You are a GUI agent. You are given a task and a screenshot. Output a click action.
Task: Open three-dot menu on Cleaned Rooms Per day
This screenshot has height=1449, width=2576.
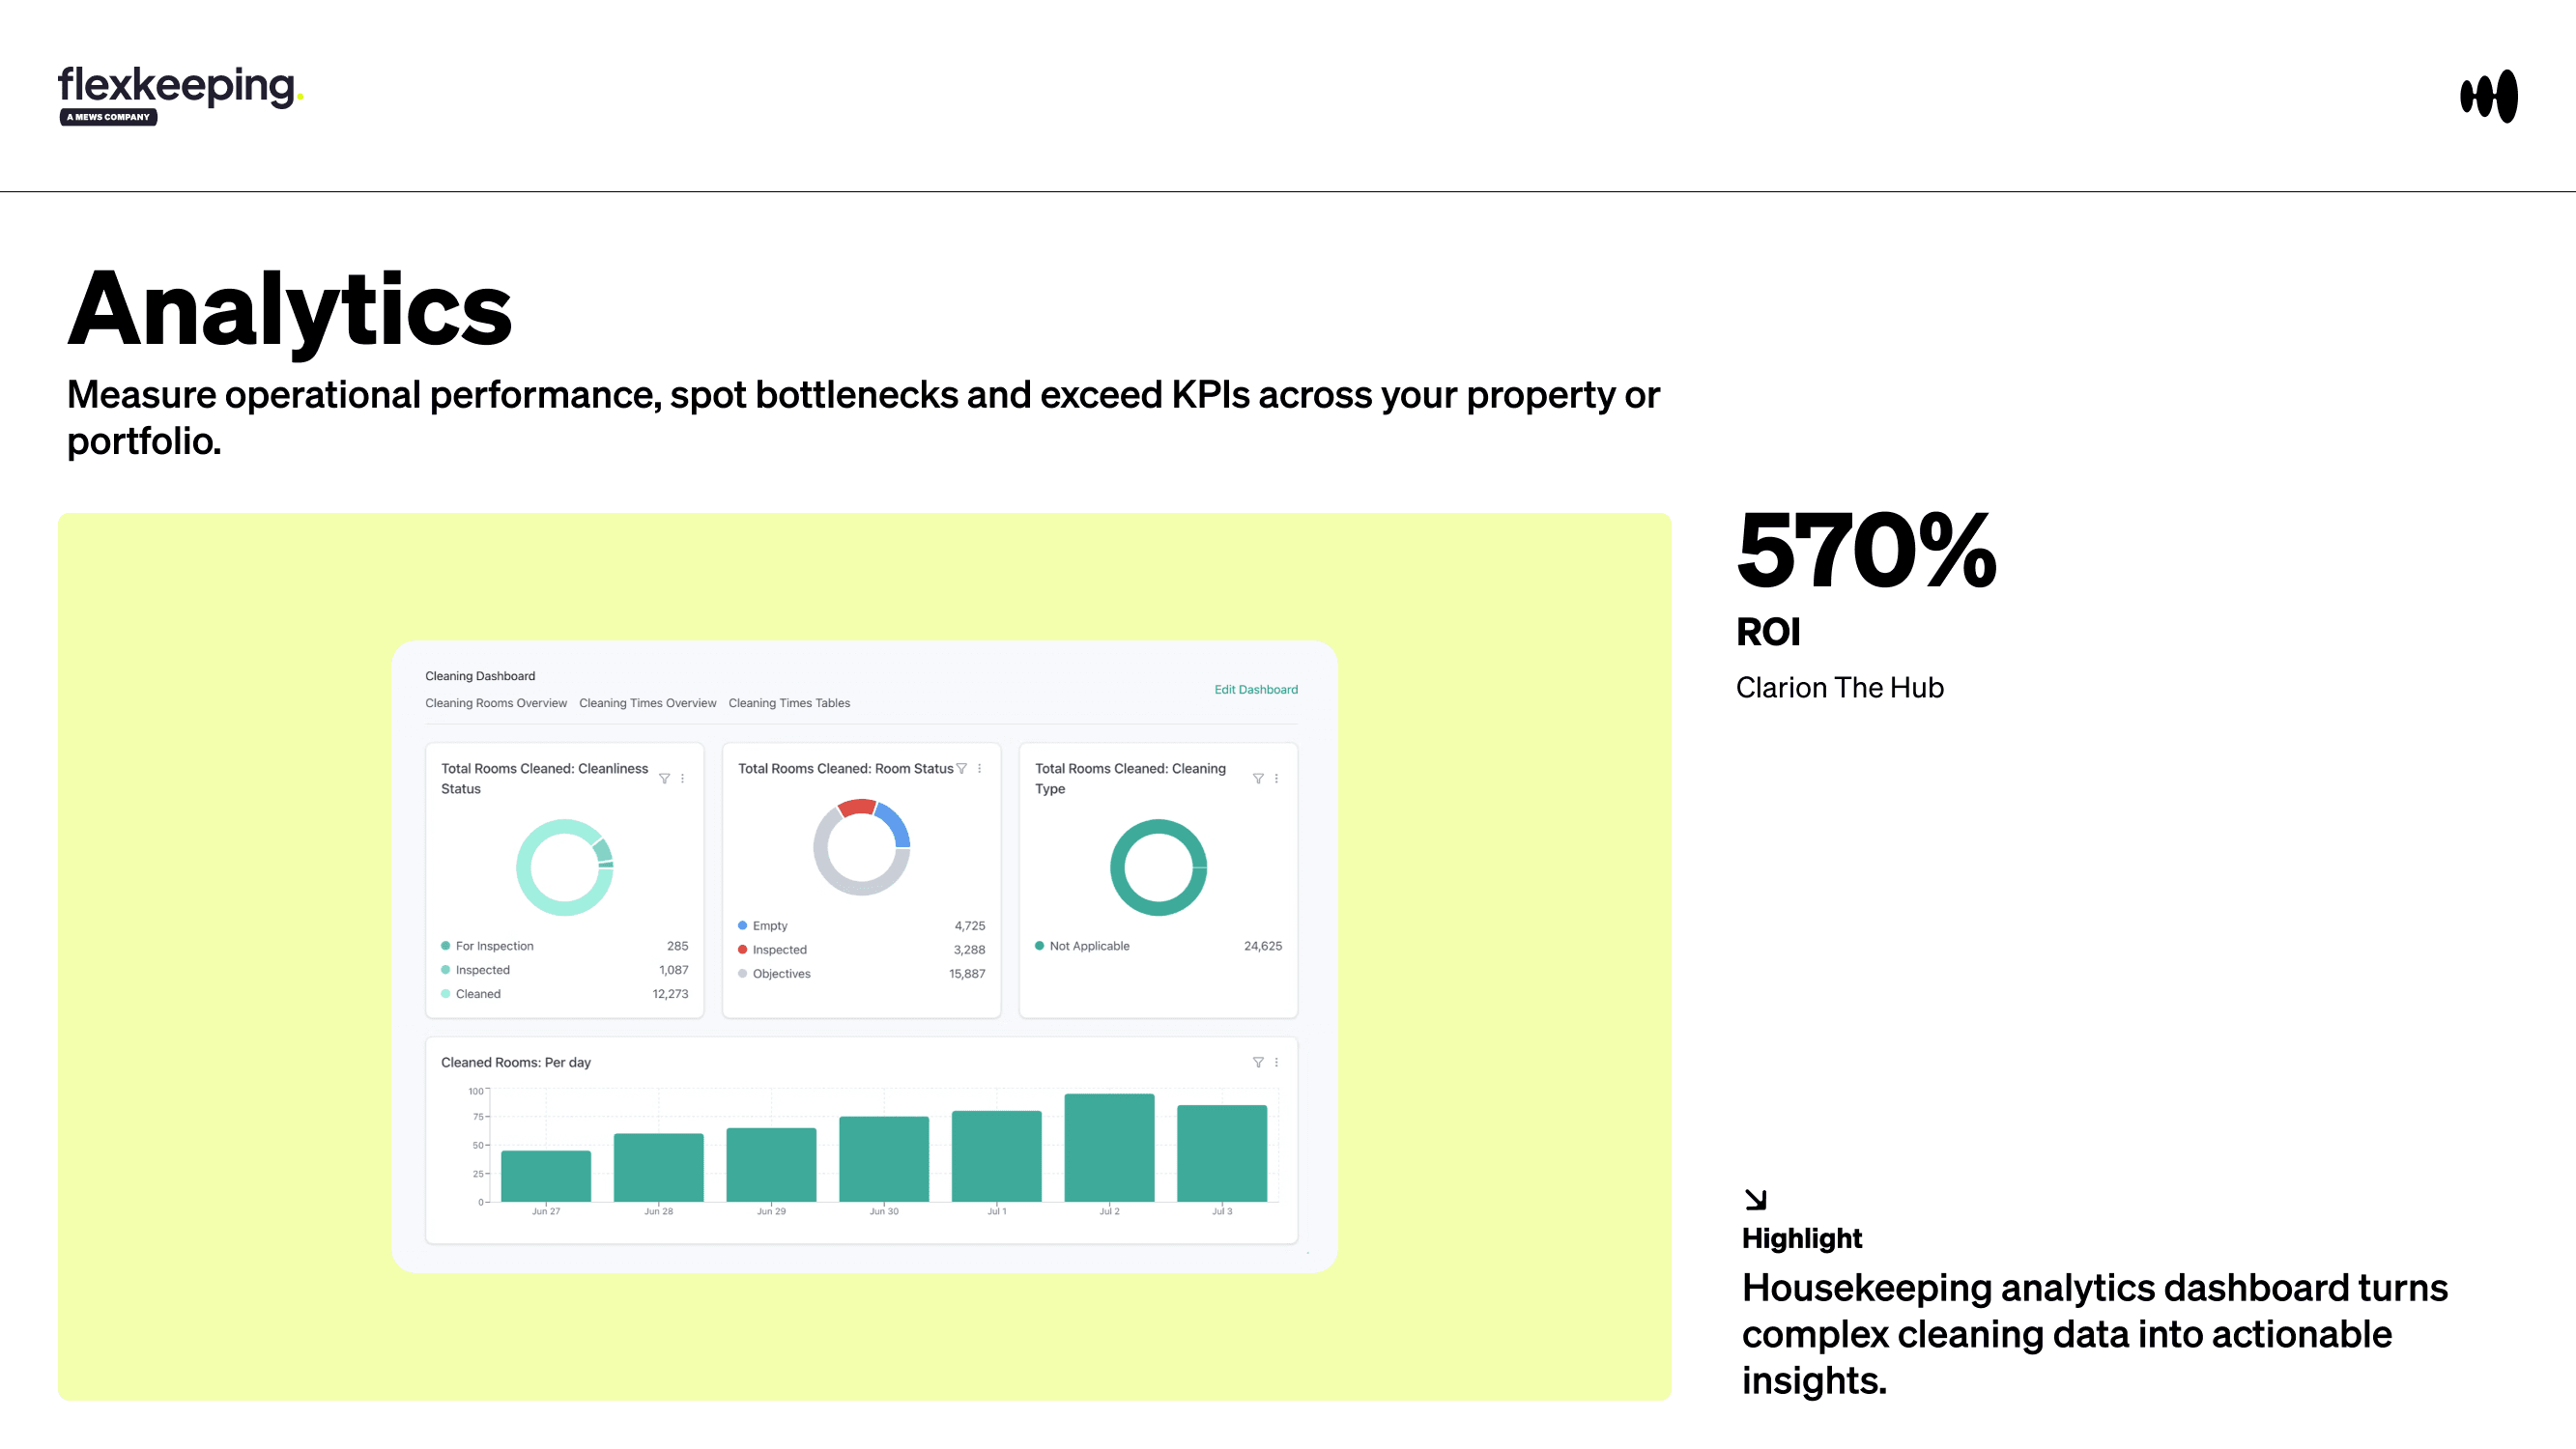point(1276,1062)
